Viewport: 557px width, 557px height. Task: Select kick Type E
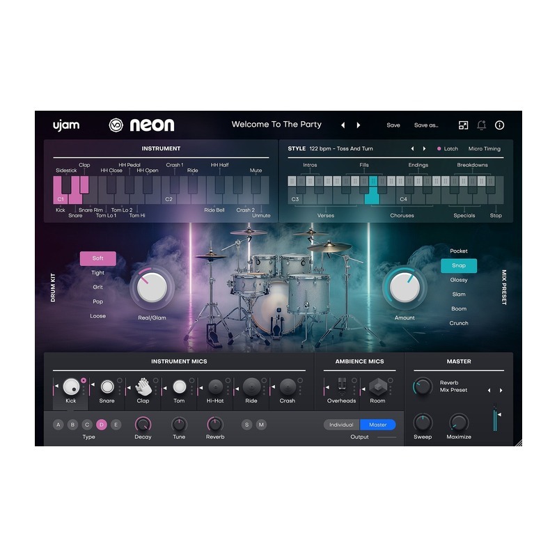pos(116,425)
